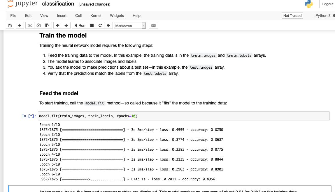Restart the kernel icon
335x192 pixels.
click(100, 25)
